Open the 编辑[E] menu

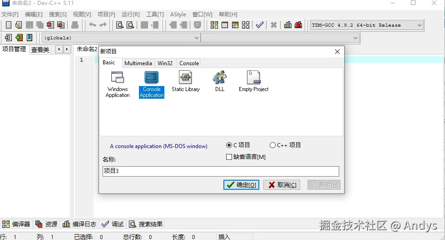(x=34, y=14)
